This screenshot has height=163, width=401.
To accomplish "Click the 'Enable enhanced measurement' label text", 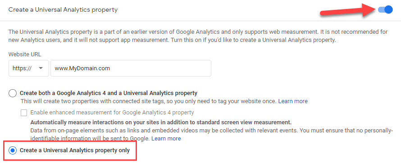I will (112, 113).
